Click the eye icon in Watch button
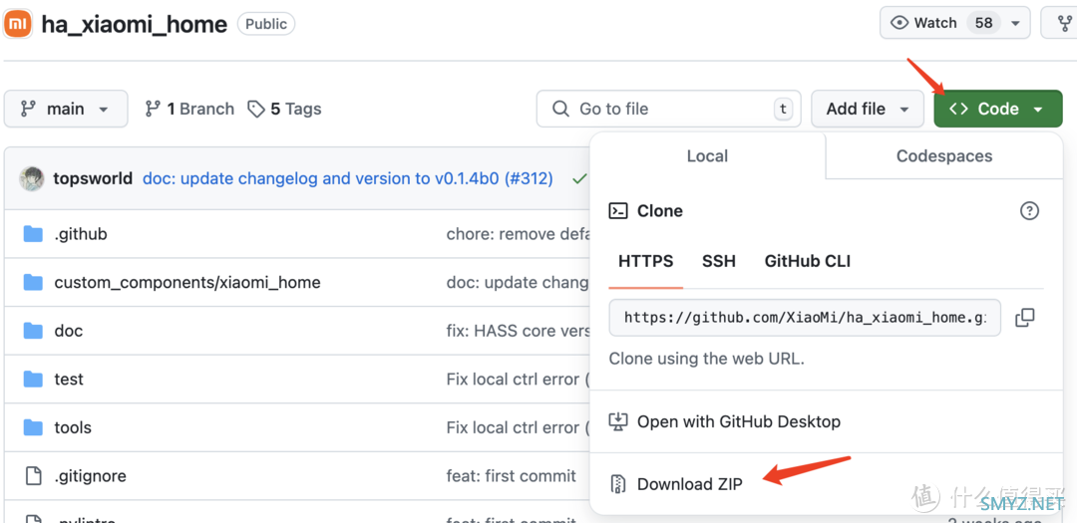The image size is (1077, 523). 899,23
